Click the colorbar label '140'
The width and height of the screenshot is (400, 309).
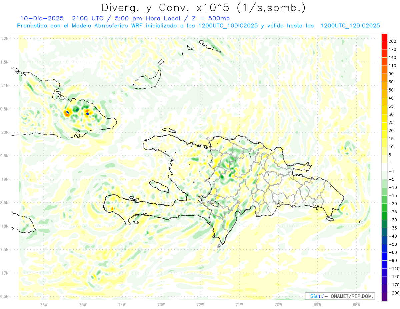[x=392, y=57]
